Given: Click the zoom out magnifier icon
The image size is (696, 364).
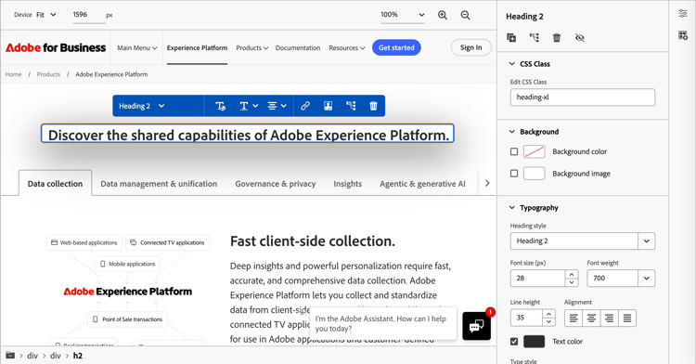Looking at the screenshot, I should click(465, 15).
